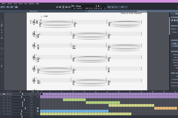Mute the selected Strings track

pyautogui.click(x=8, y=94)
